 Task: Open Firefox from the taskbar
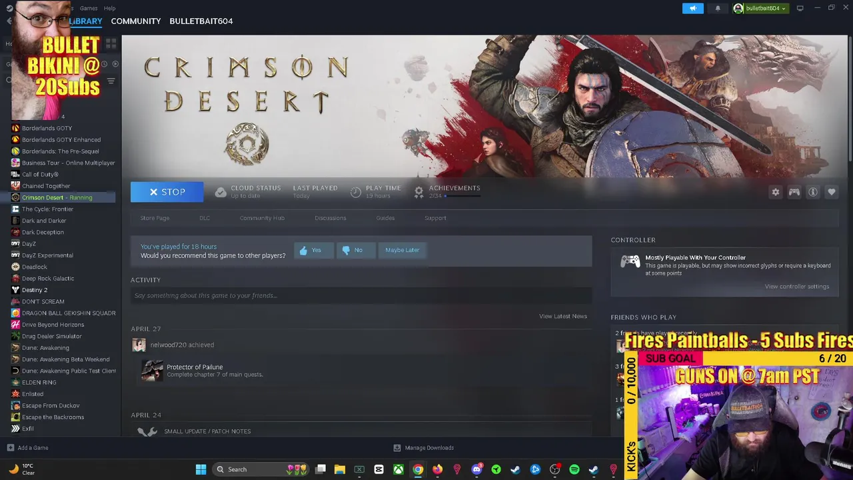coord(437,469)
